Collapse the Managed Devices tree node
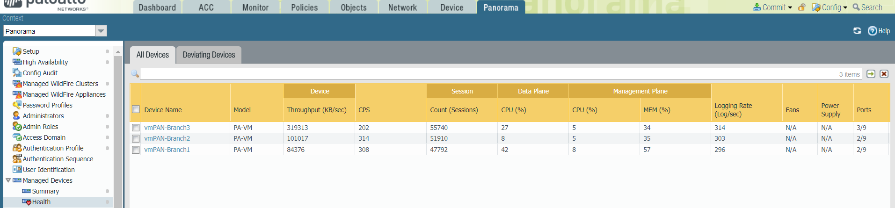 8,180
